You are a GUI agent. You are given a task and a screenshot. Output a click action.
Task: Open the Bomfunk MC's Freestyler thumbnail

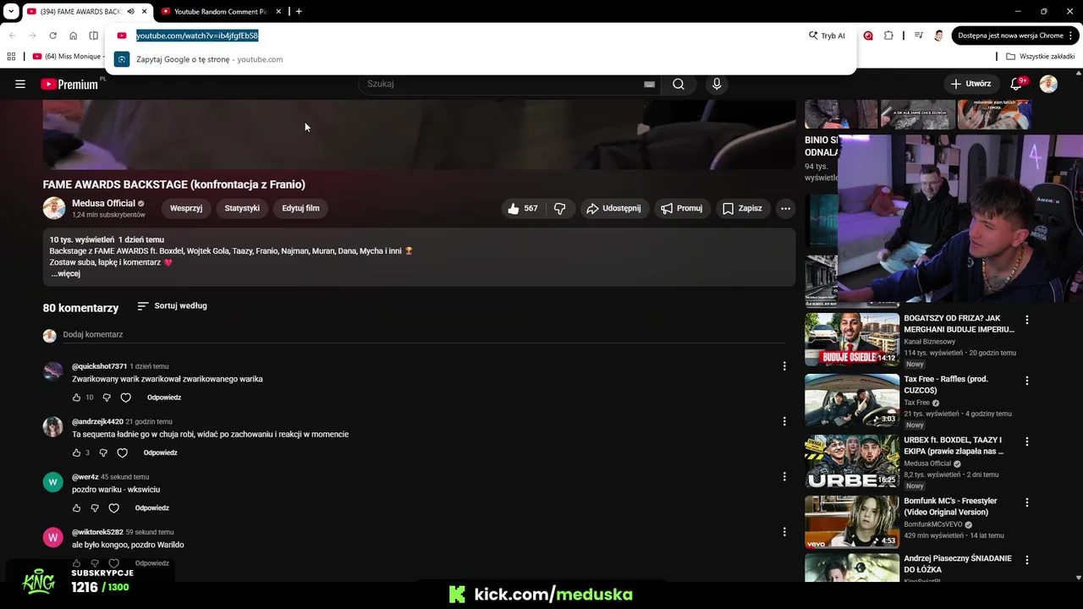pyautogui.click(x=852, y=522)
